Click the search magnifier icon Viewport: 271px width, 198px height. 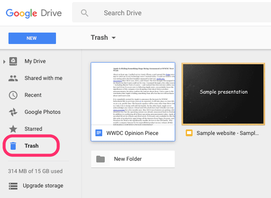[84, 13]
